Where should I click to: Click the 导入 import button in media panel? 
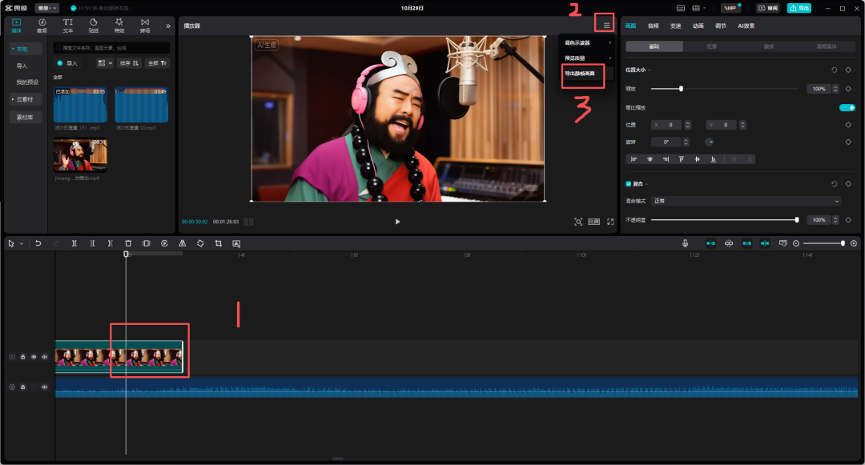(68, 62)
